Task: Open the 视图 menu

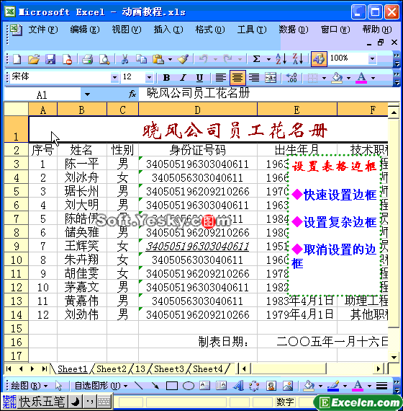Action: [127, 30]
